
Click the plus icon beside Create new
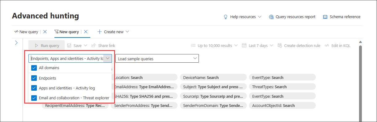pyautogui.click(x=100, y=32)
